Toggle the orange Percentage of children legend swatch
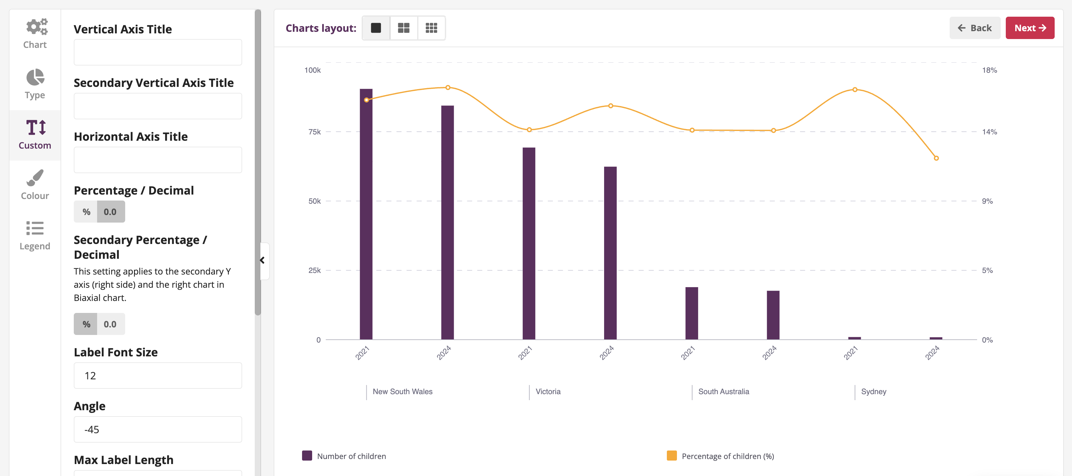1072x476 pixels. pyautogui.click(x=672, y=456)
